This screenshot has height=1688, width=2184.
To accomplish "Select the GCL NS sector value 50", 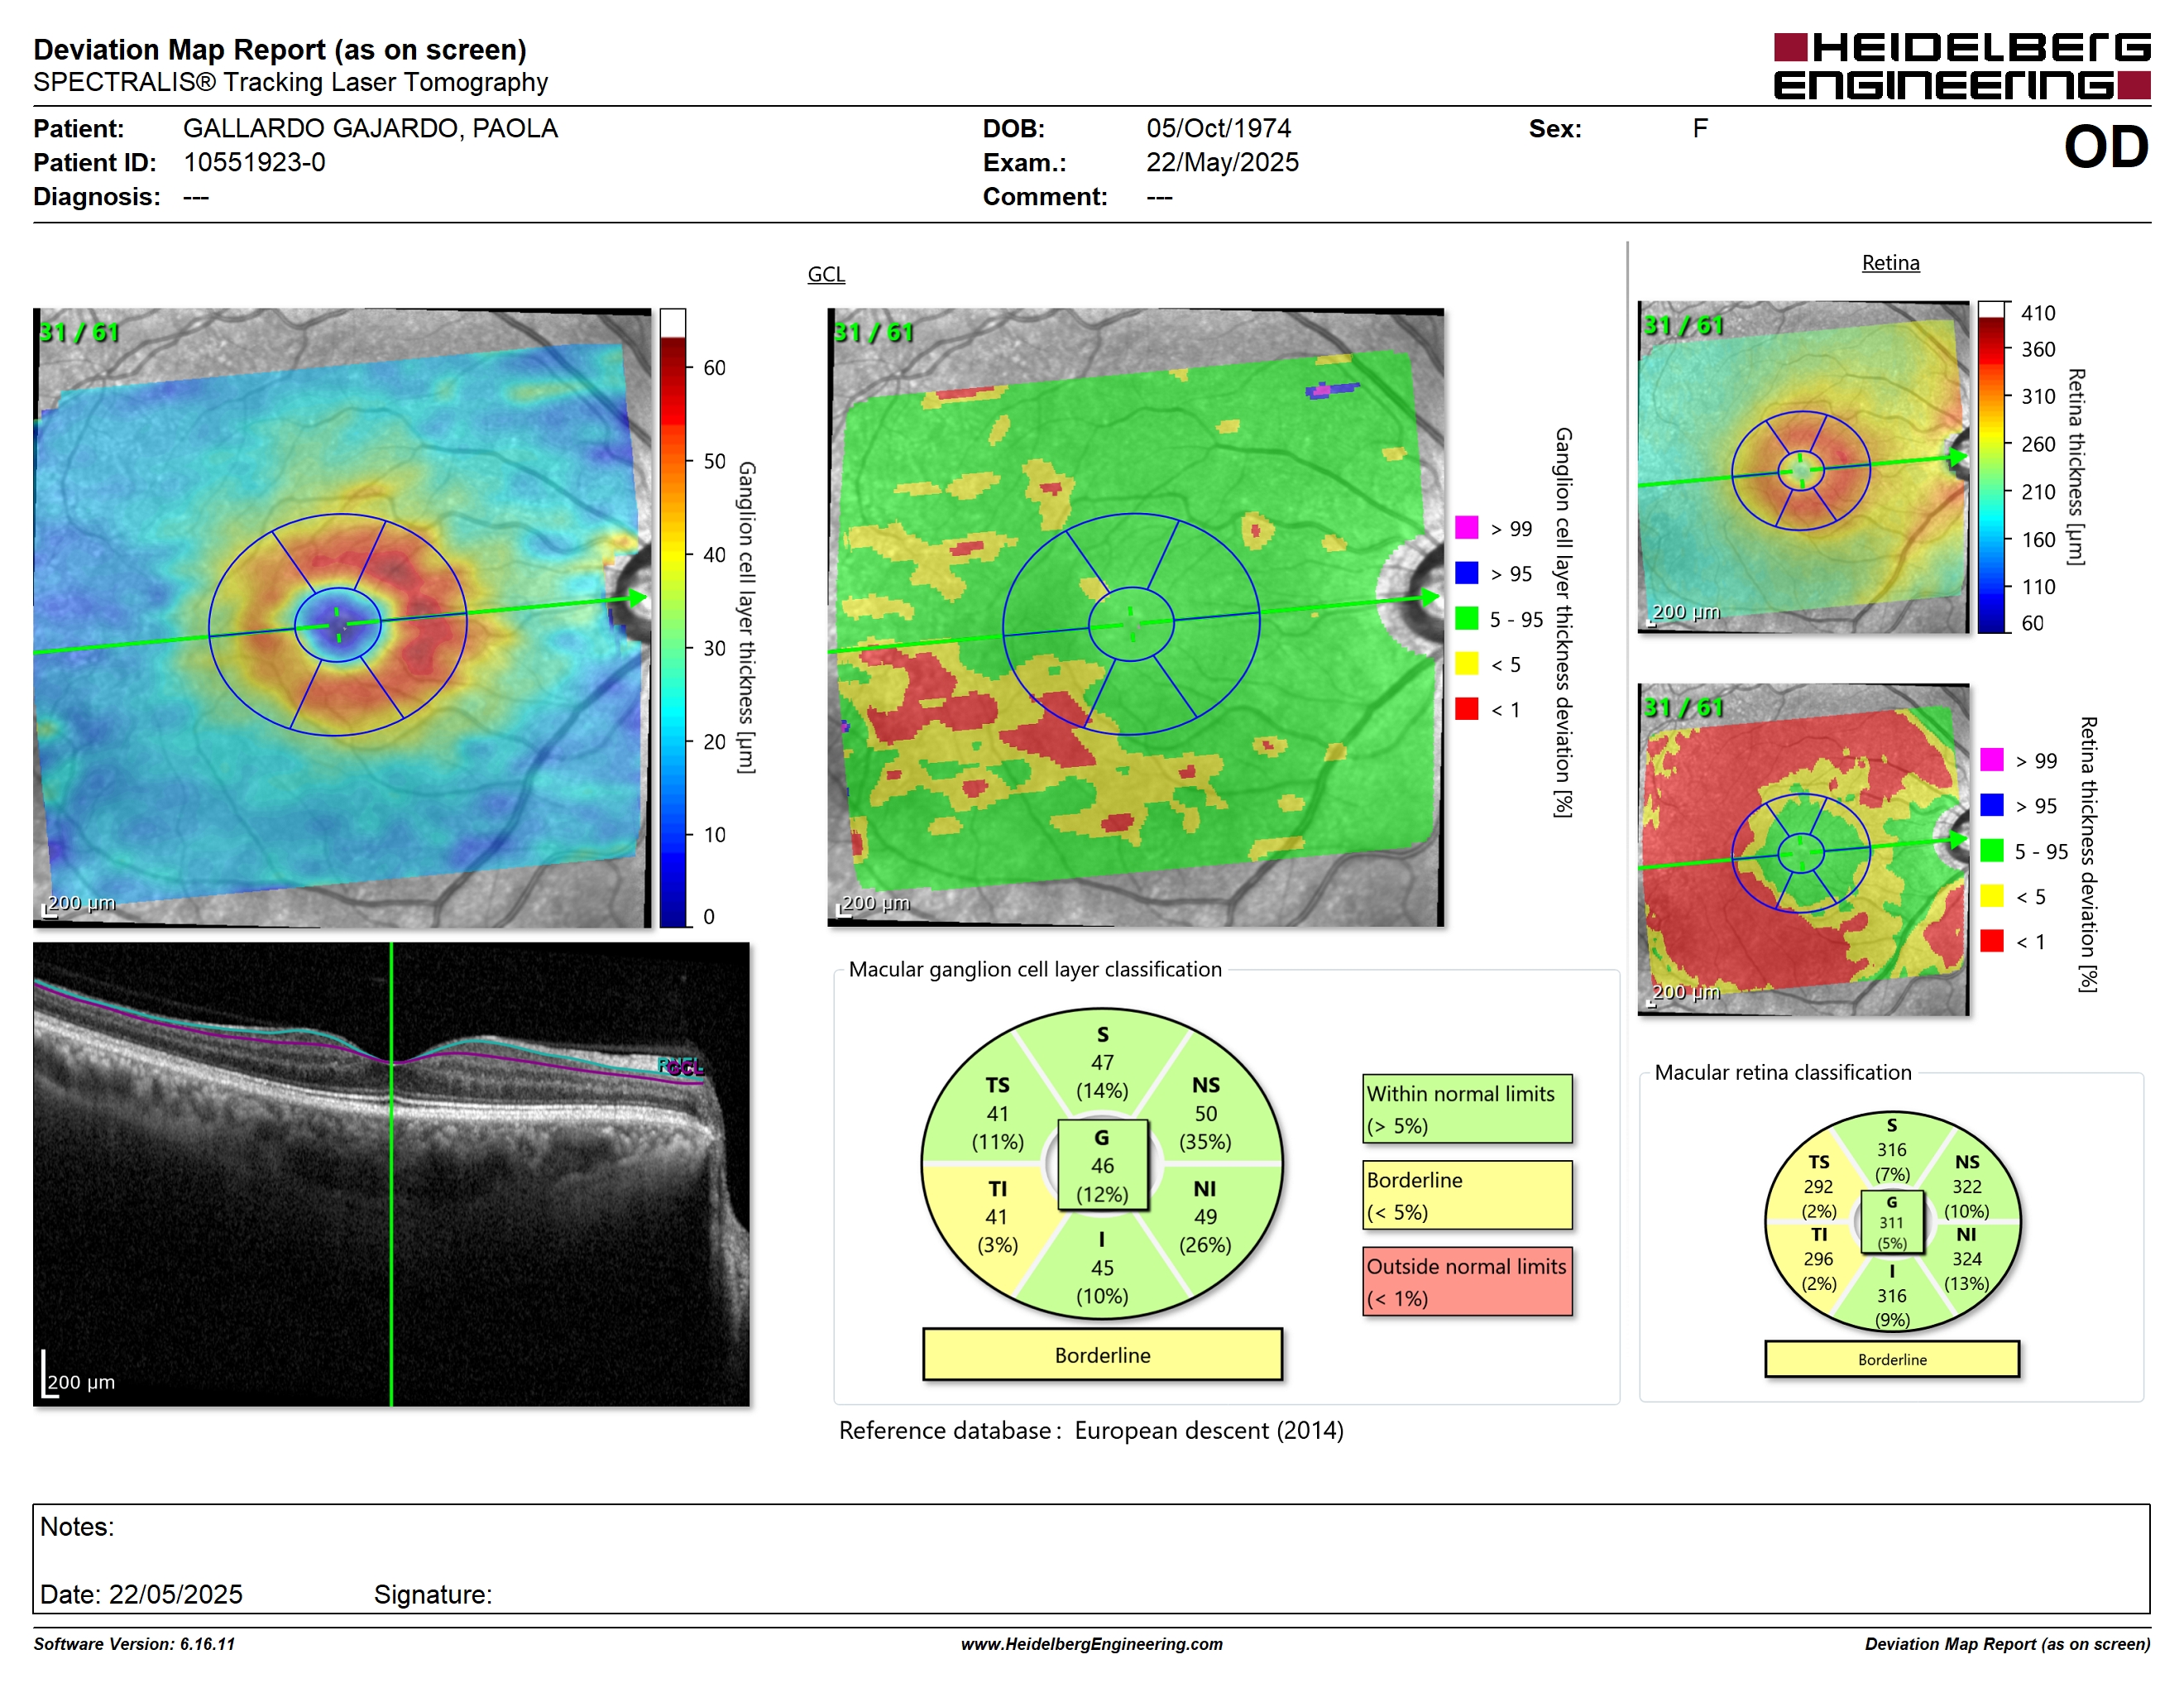I will point(1206,1114).
